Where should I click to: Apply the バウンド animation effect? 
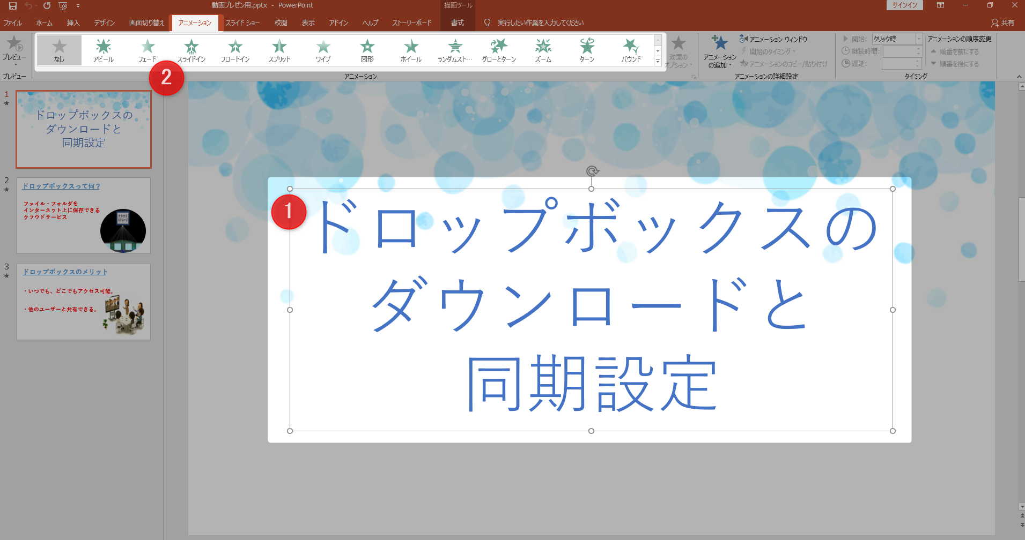click(631, 50)
